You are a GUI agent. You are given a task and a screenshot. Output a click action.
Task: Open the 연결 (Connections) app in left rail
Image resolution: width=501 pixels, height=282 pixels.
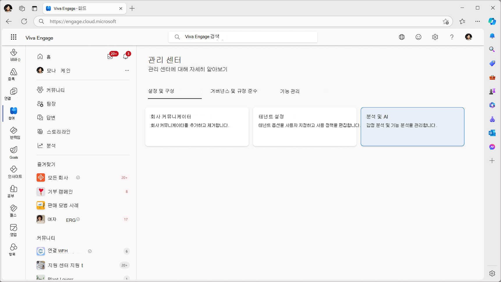14,94
